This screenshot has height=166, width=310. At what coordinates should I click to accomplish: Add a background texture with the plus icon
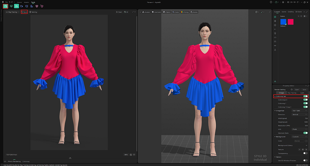[299, 149]
